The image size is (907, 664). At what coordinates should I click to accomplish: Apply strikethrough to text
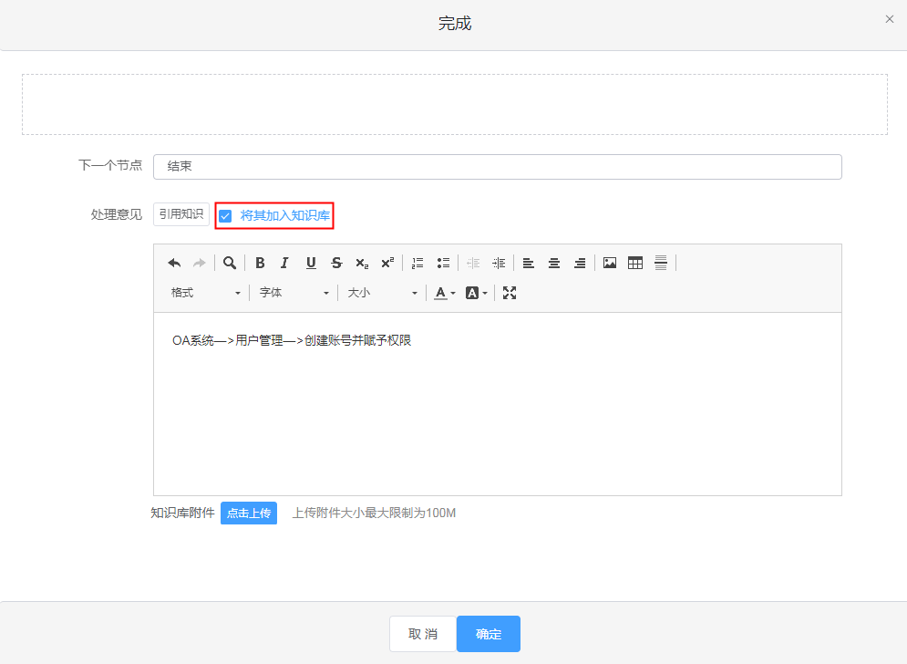(336, 263)
